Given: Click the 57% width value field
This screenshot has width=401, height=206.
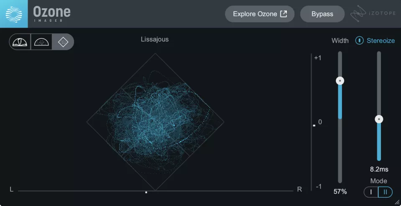Looking at the screenshot, I should click(x=340, y=191).
